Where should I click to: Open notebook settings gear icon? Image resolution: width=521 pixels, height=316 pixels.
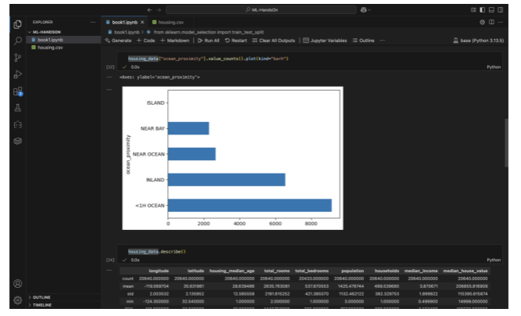point(482,22)
